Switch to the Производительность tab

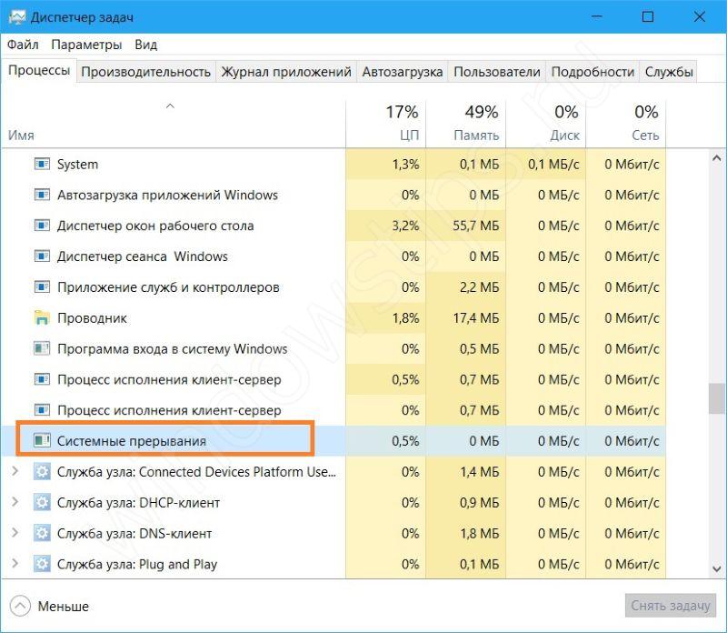coord(145,72)
